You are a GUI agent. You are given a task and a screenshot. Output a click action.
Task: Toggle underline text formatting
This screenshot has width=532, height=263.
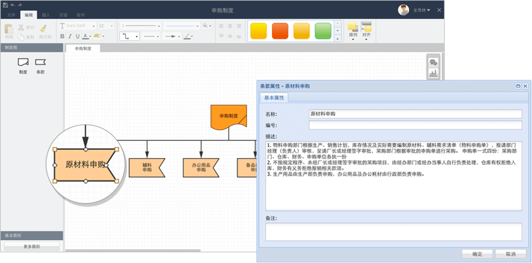coord(78,36)
